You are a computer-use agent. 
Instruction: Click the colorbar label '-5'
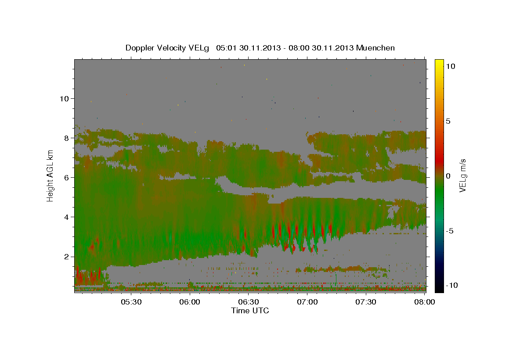[x=450, y=231]
